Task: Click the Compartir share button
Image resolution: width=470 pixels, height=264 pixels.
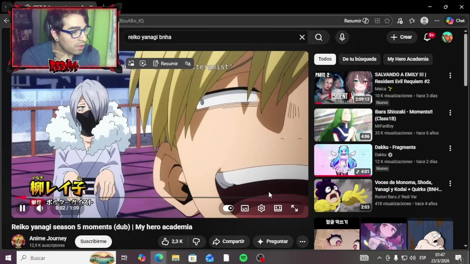Action: [x=229, y=242]
